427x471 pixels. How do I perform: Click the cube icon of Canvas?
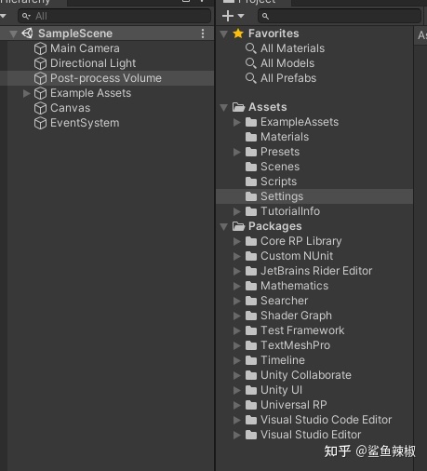40,108
